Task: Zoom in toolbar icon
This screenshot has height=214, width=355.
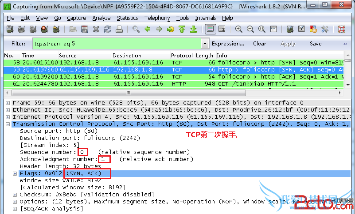Action: coord(238,29)
